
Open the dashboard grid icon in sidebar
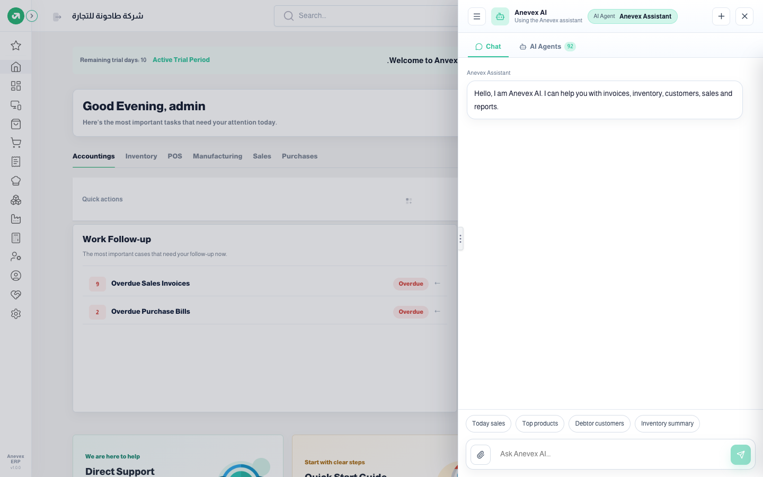pos(16,86)
